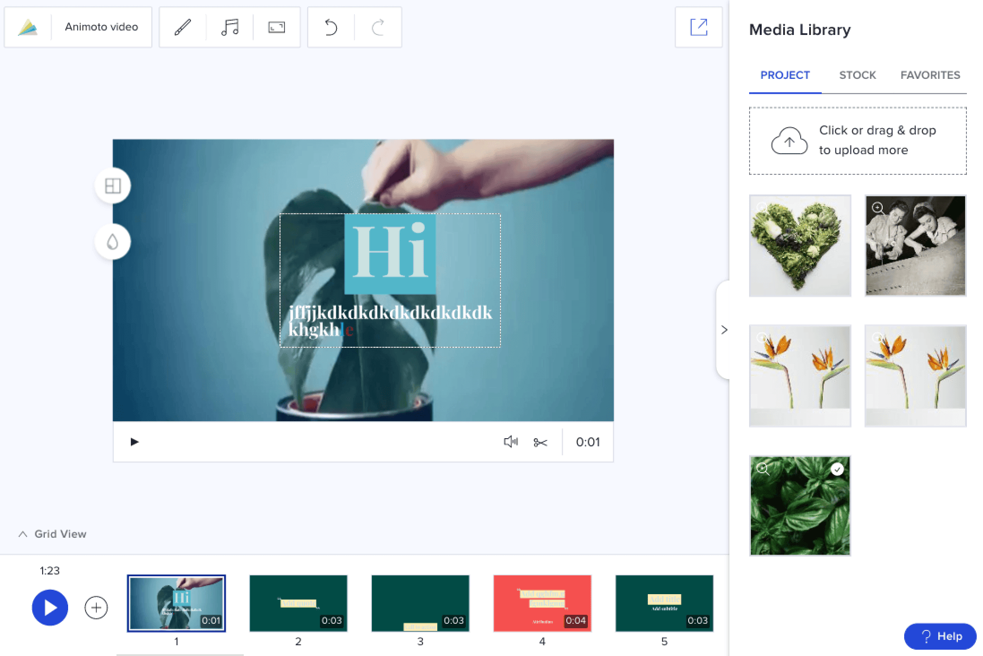Click the Hi title text block
Viewport: 983px width, 656px height.
(x=390, y=254)
